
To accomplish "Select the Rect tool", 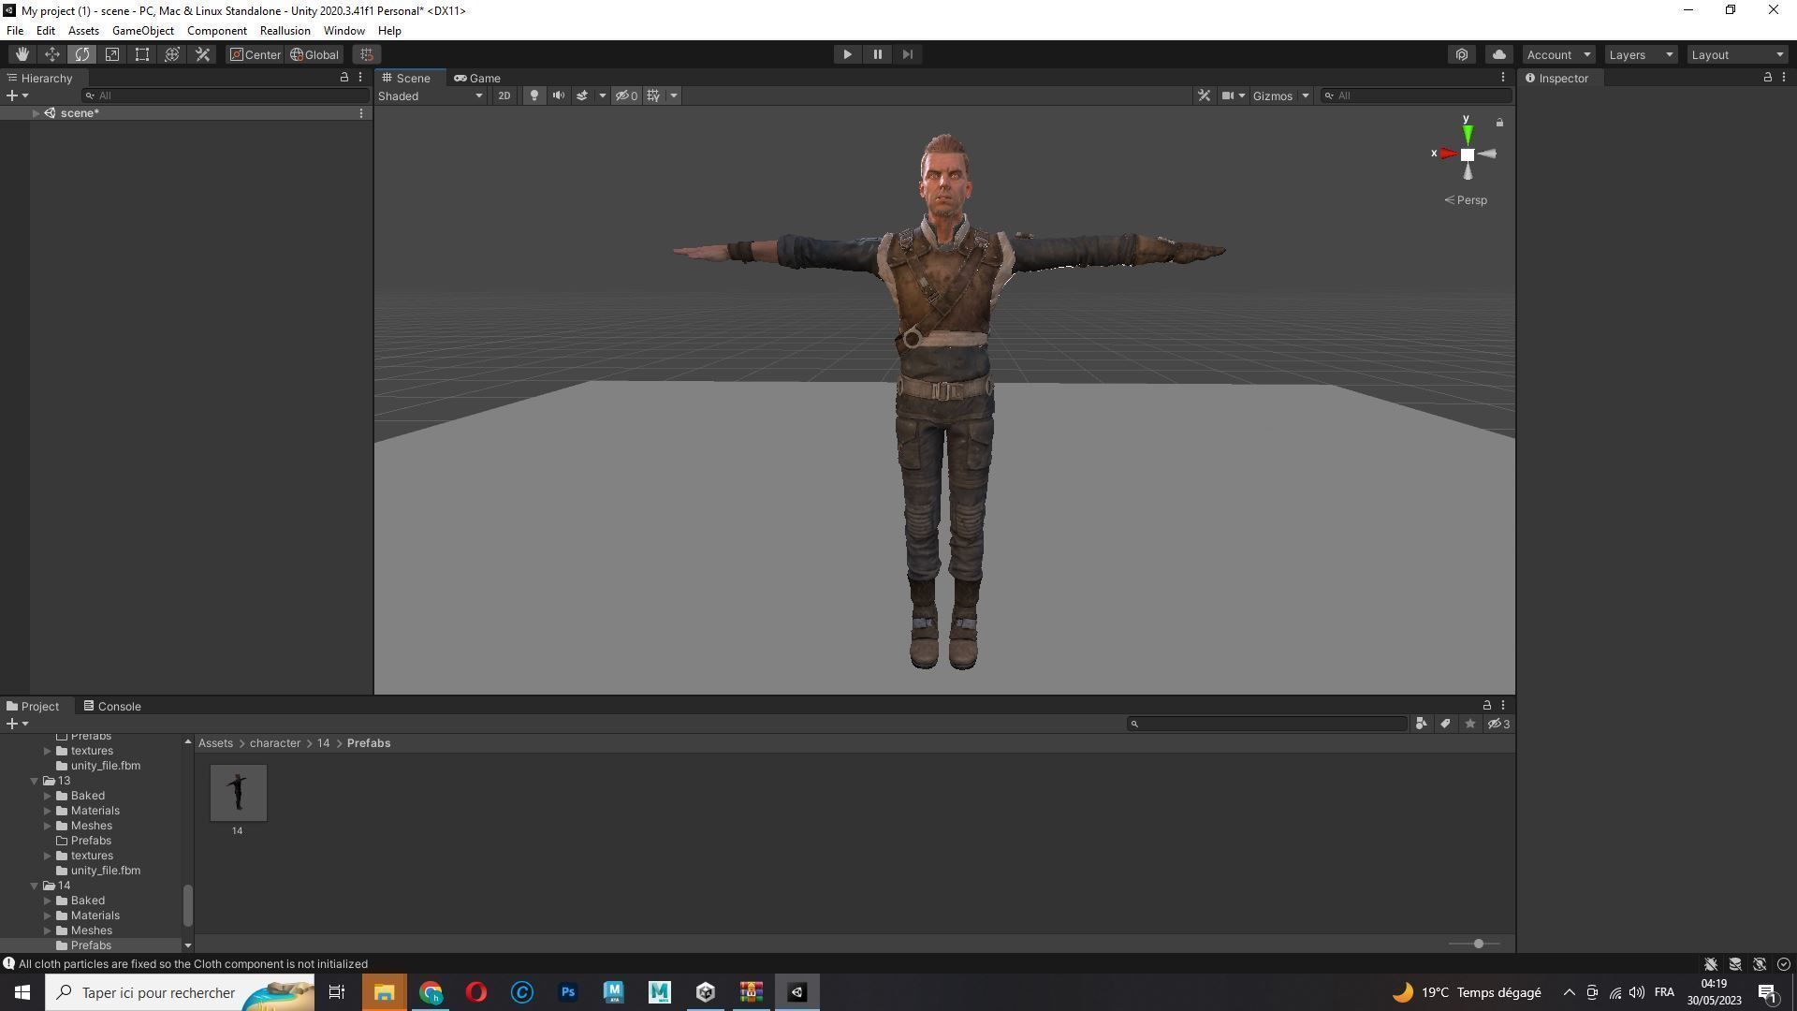I will pos(142,54).
